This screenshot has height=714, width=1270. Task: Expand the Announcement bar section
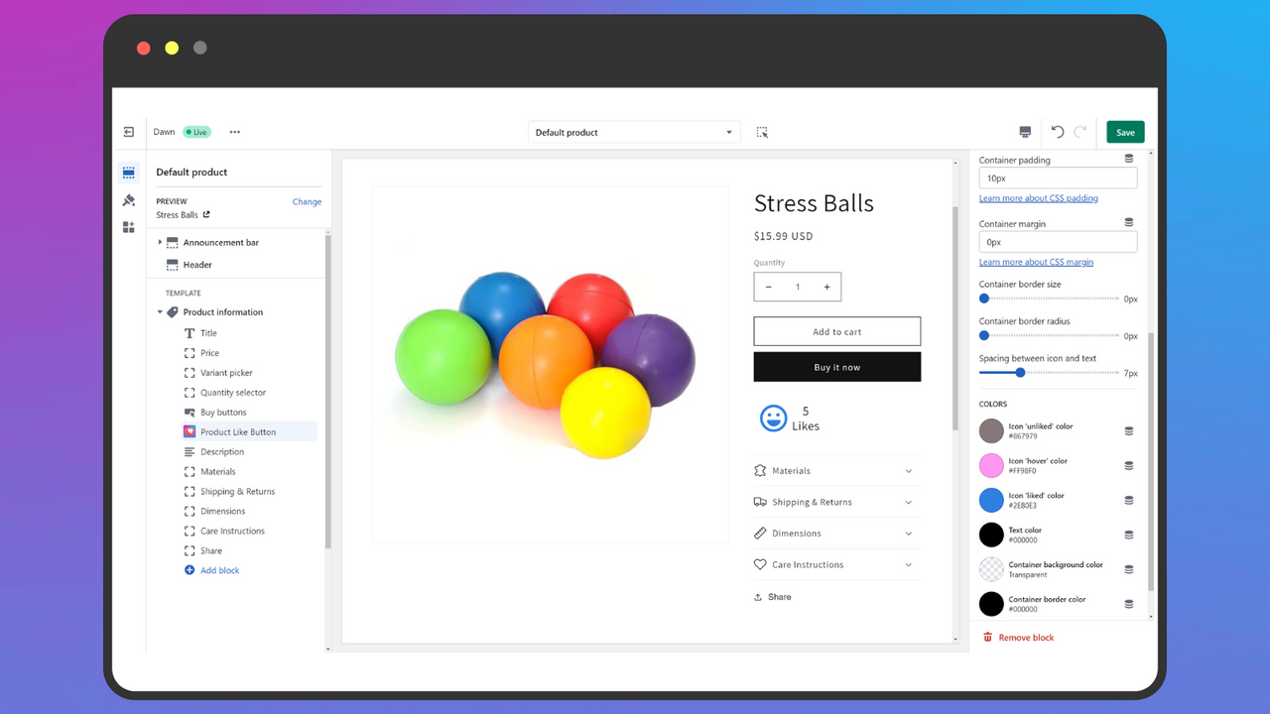click(160, 242)
